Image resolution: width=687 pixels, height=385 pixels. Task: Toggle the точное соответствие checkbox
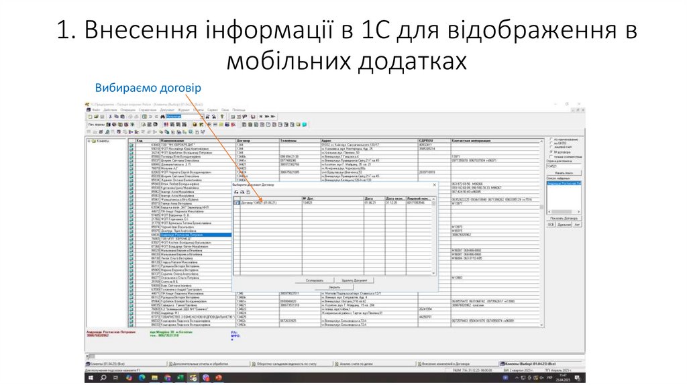[551, 157]
